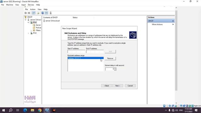Click the VM window scrollbar down arrow
Viewport: 201px width, 113px height.
(x=176, y=103)
